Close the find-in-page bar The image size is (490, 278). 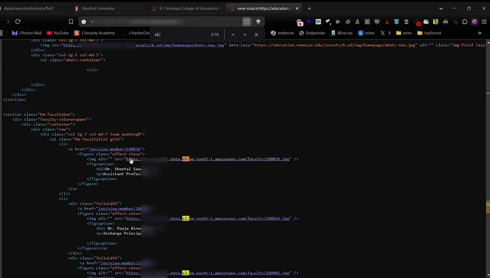256,34
